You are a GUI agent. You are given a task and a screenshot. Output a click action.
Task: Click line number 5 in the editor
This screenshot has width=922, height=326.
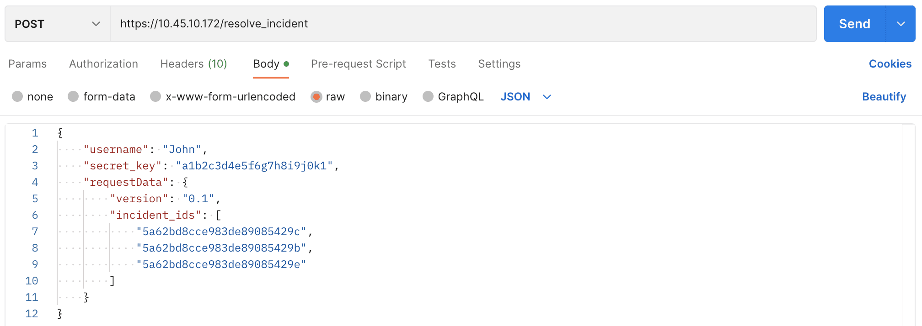(35, 199)
